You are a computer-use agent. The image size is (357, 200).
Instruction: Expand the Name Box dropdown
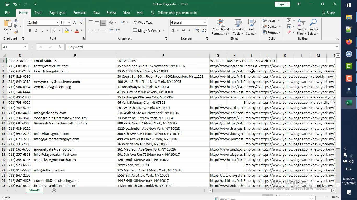click(25, 47)
